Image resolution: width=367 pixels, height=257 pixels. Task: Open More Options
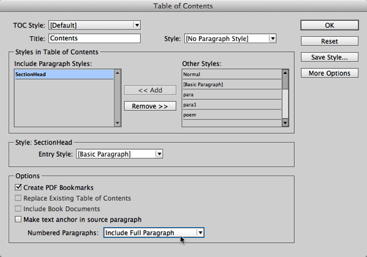point(329,73)
